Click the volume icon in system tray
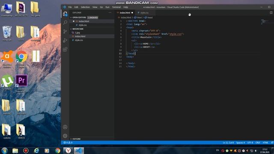 [256, 151]
